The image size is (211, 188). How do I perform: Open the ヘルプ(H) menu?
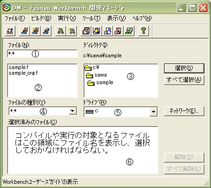[x=142, y=18]
